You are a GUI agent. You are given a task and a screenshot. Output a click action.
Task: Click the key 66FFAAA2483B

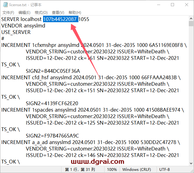tap(159, 78)
